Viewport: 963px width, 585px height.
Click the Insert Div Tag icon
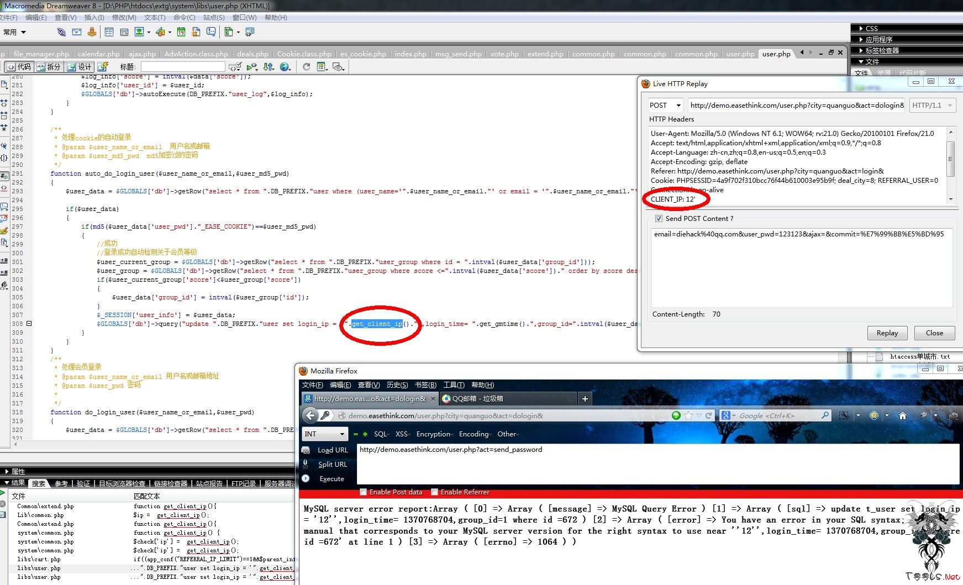tap(124, 32)
